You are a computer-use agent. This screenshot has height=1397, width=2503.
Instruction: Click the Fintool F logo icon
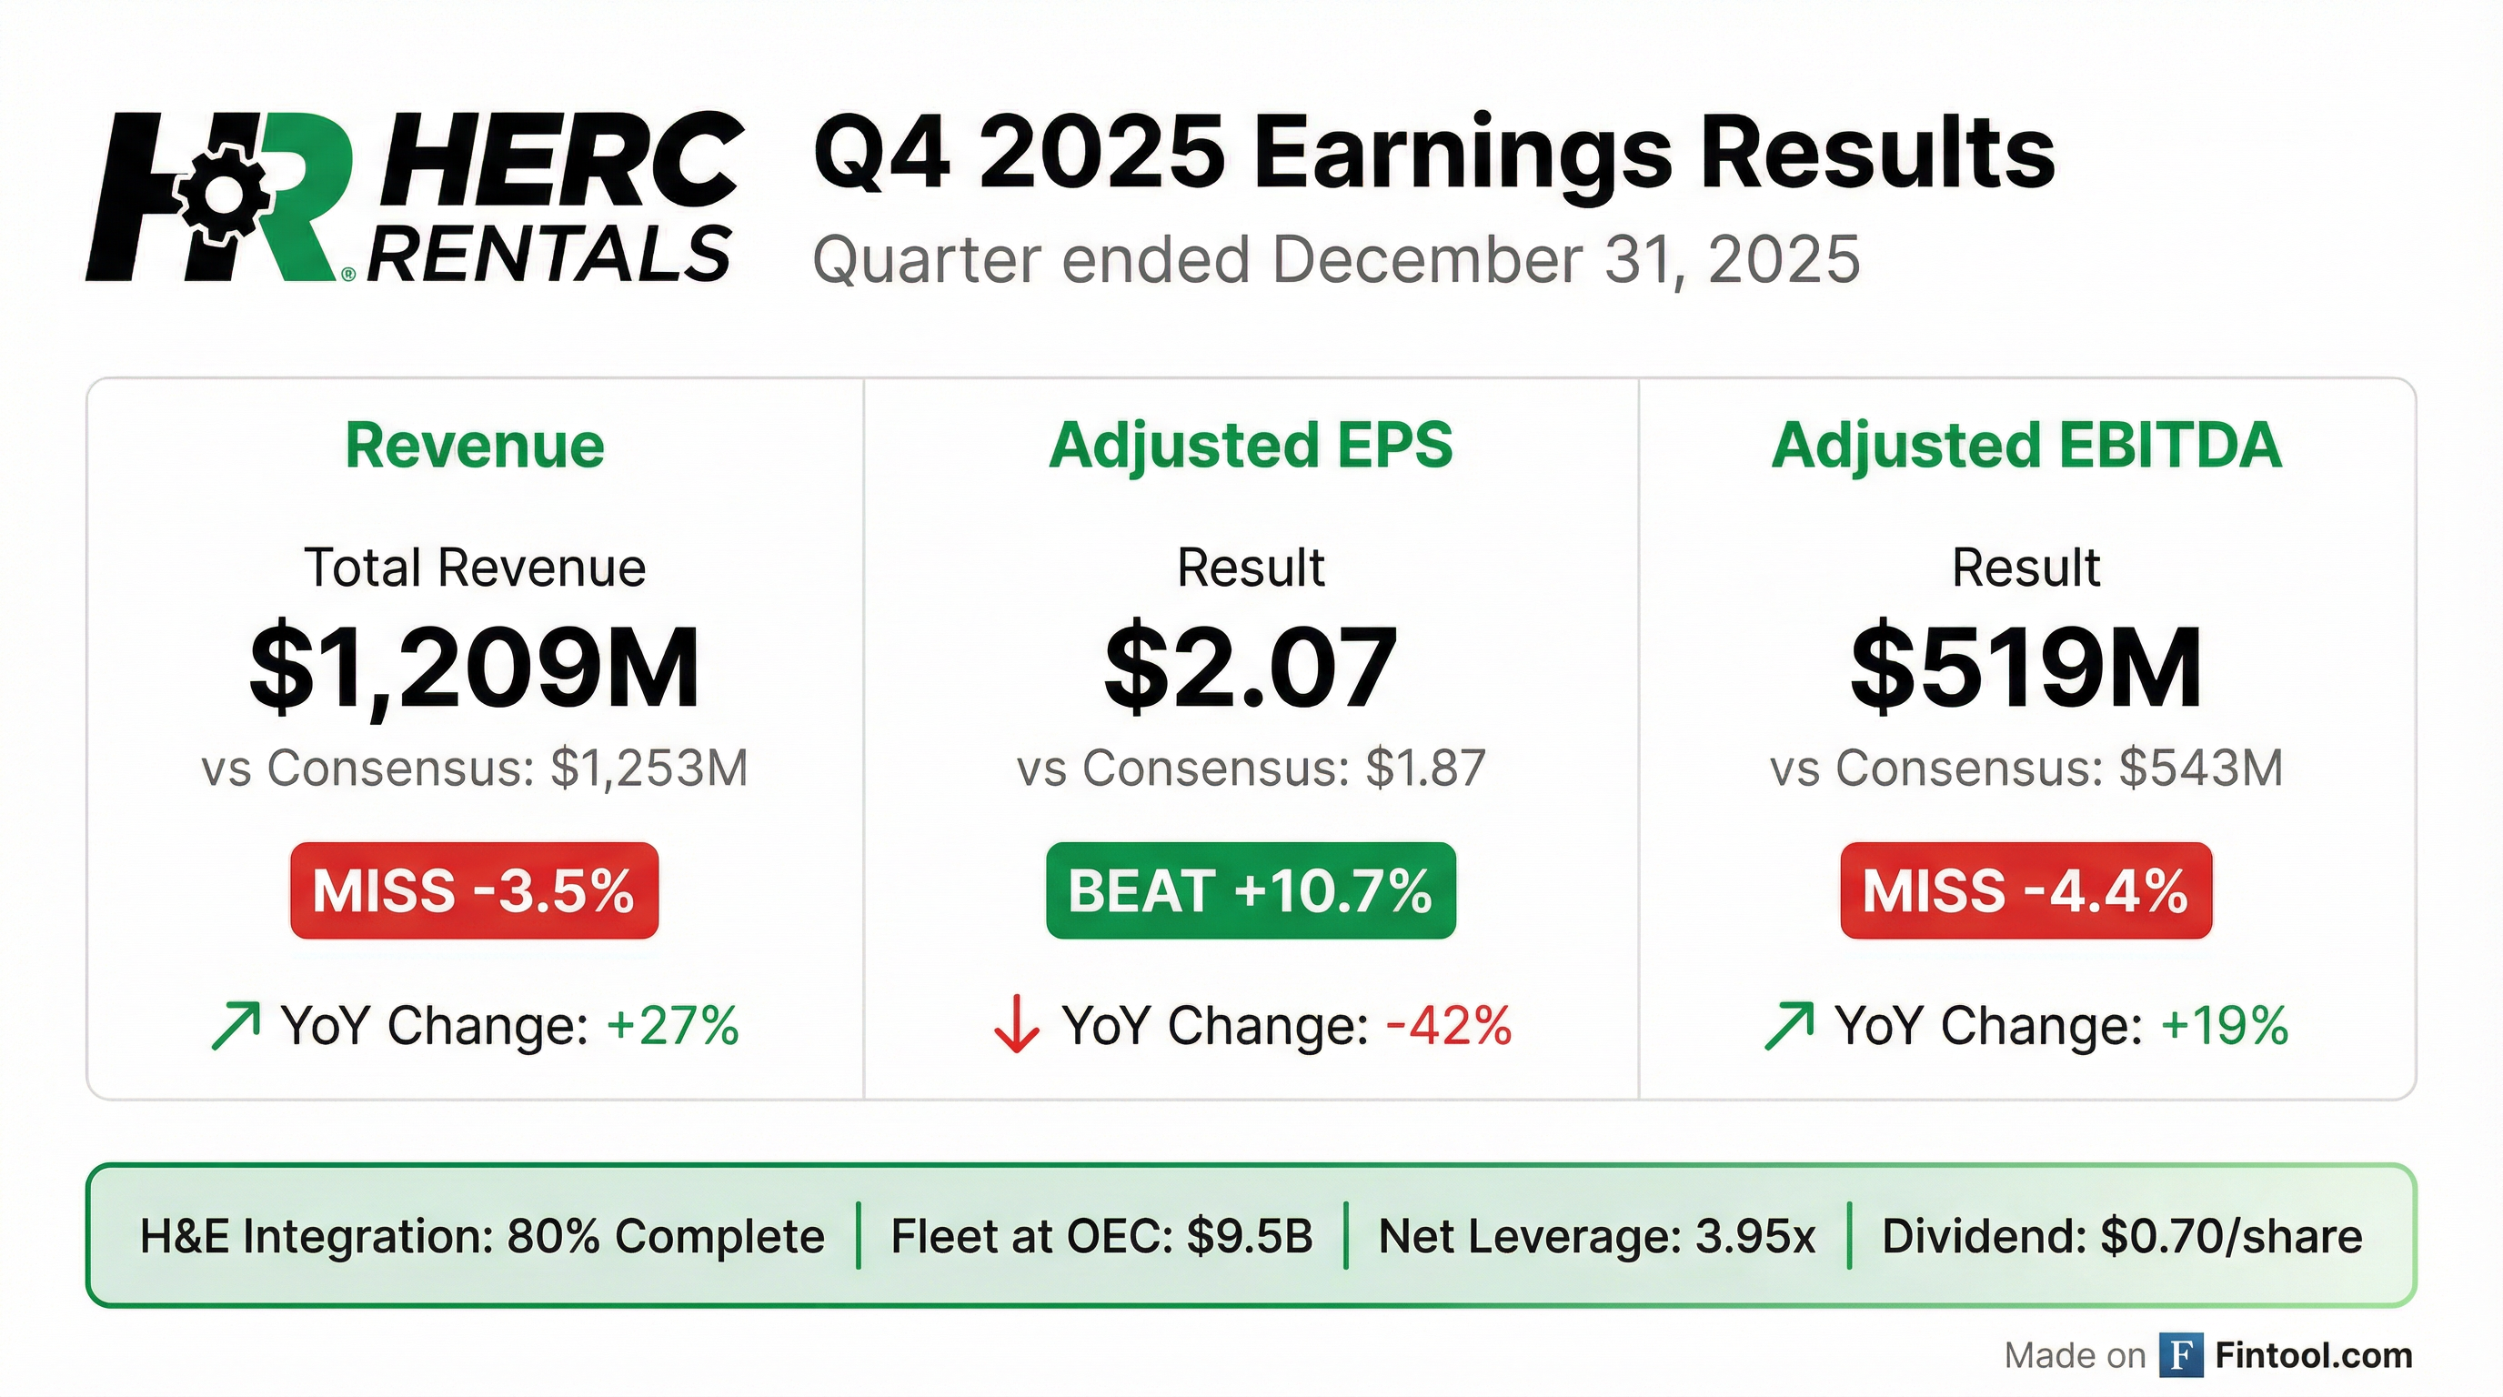[2181, 1355]
